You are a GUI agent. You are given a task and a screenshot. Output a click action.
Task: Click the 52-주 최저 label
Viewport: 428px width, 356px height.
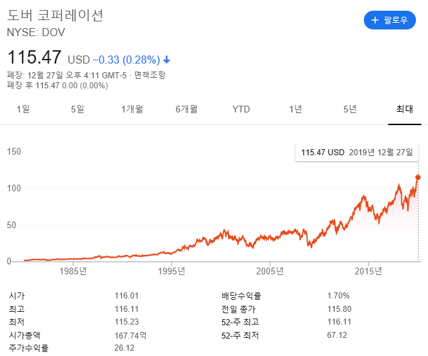point(240,335)
